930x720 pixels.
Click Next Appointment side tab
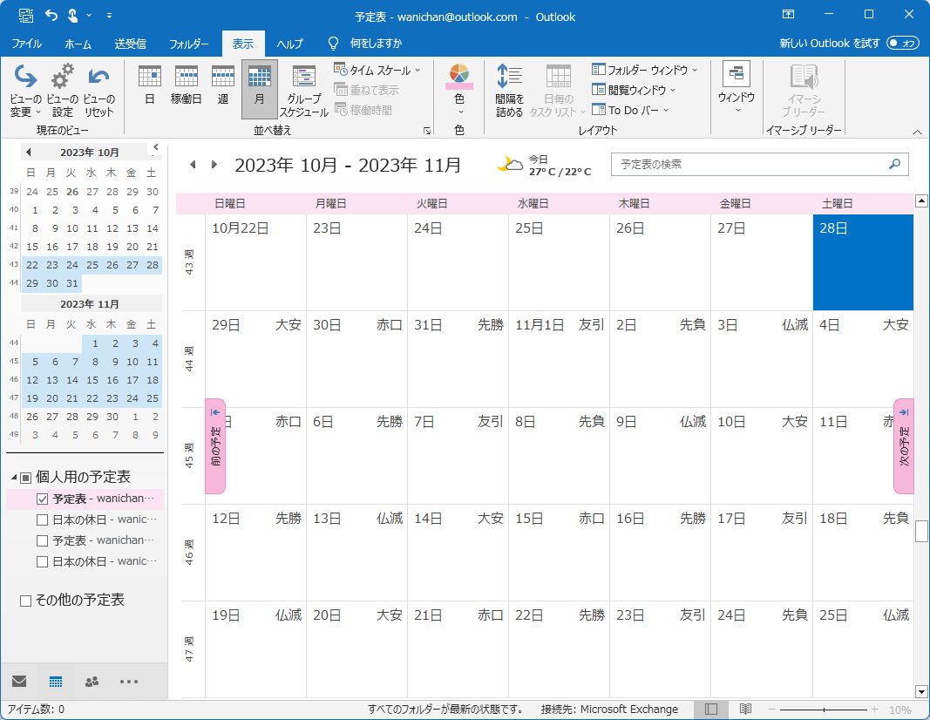[904, 446]
